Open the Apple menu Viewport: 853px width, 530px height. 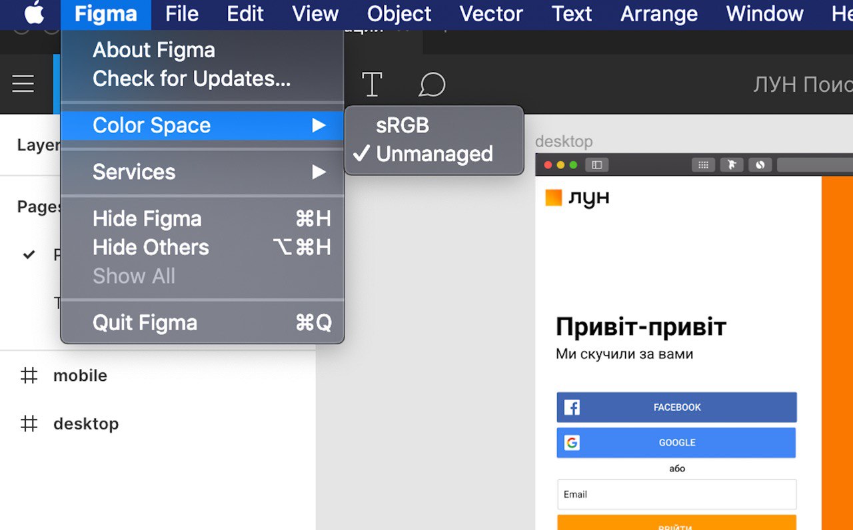tap(35, 13)
